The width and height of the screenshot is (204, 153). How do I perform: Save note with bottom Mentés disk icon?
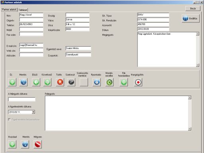pyautogui.click(x=25, y=144)
